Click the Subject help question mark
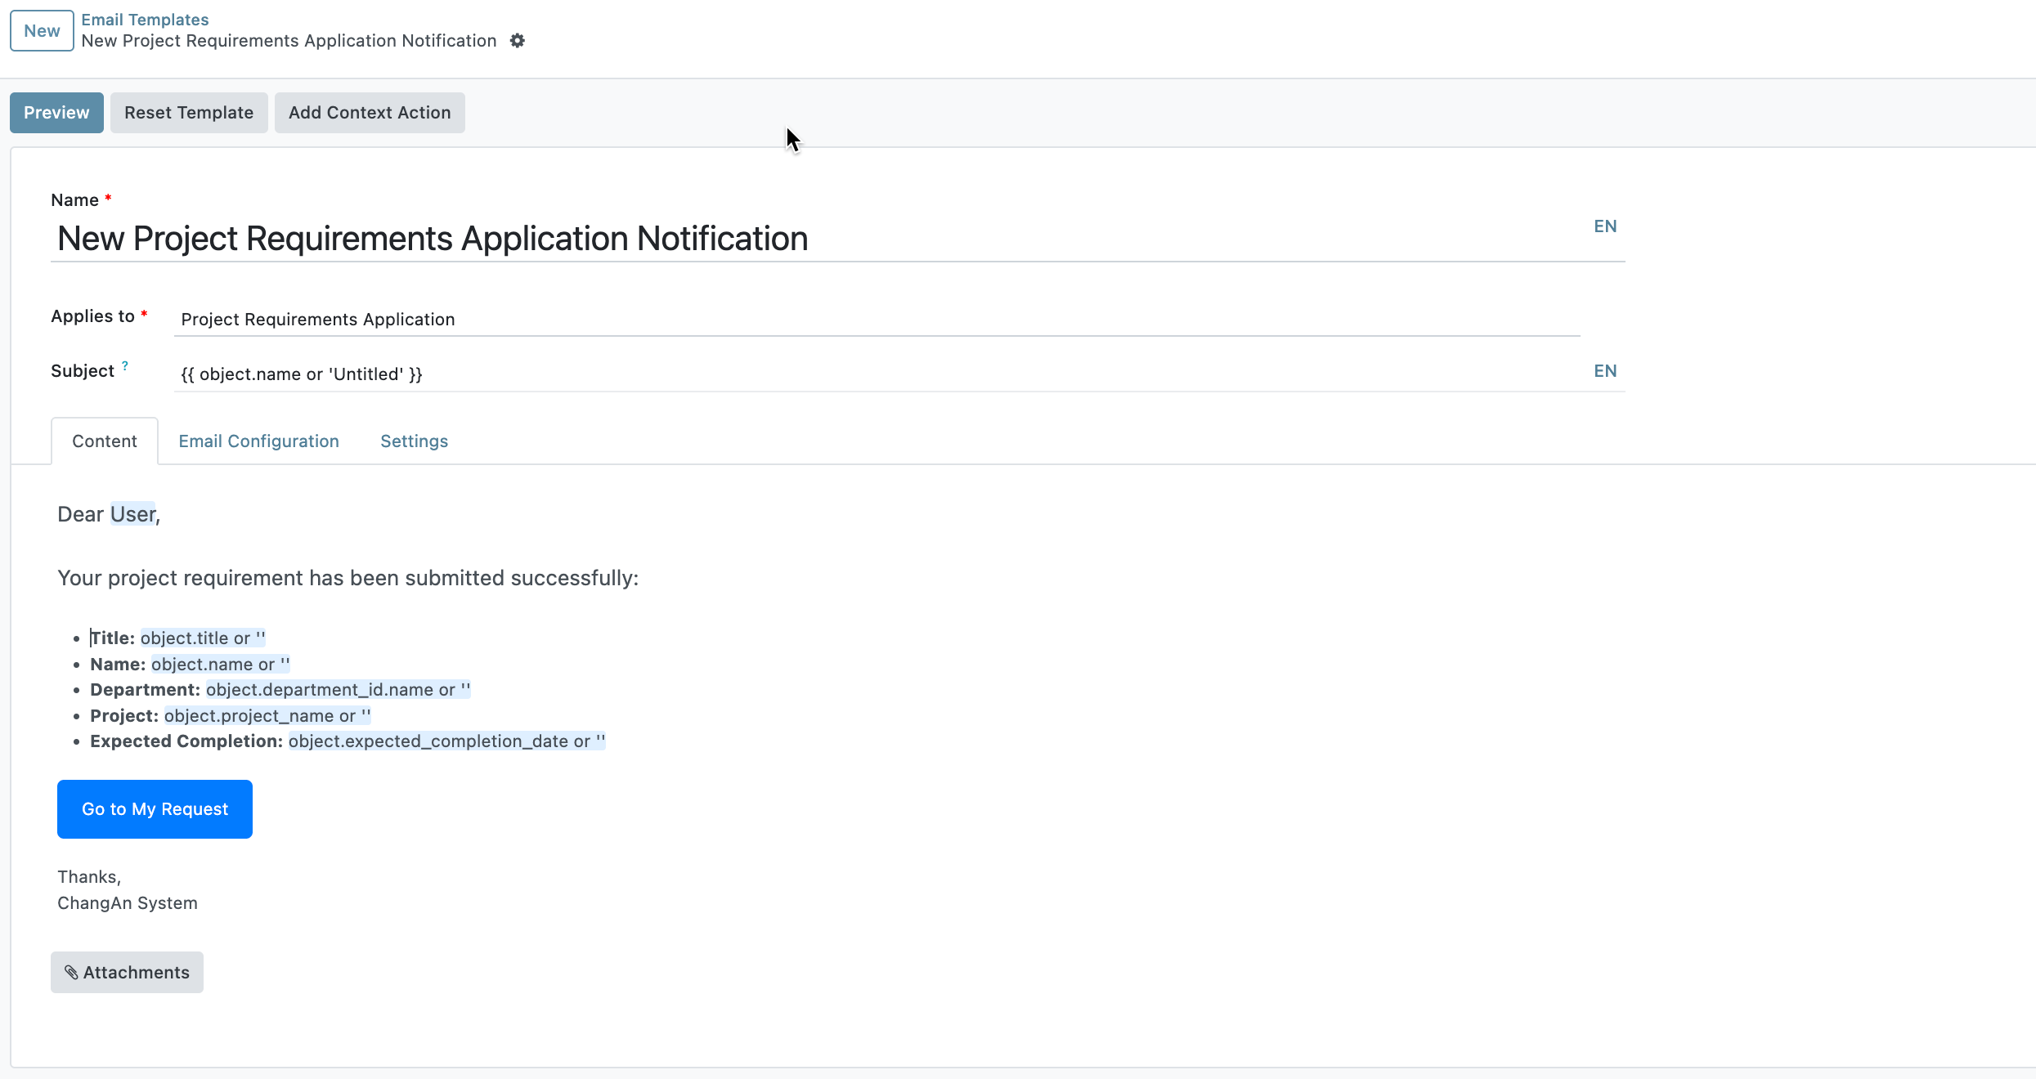 [125, 366]
